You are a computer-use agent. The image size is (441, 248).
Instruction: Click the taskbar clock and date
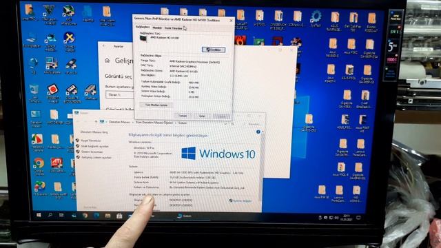click(347, 218)
